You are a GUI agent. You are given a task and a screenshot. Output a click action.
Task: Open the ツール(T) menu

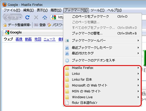(x=98, y=10)
